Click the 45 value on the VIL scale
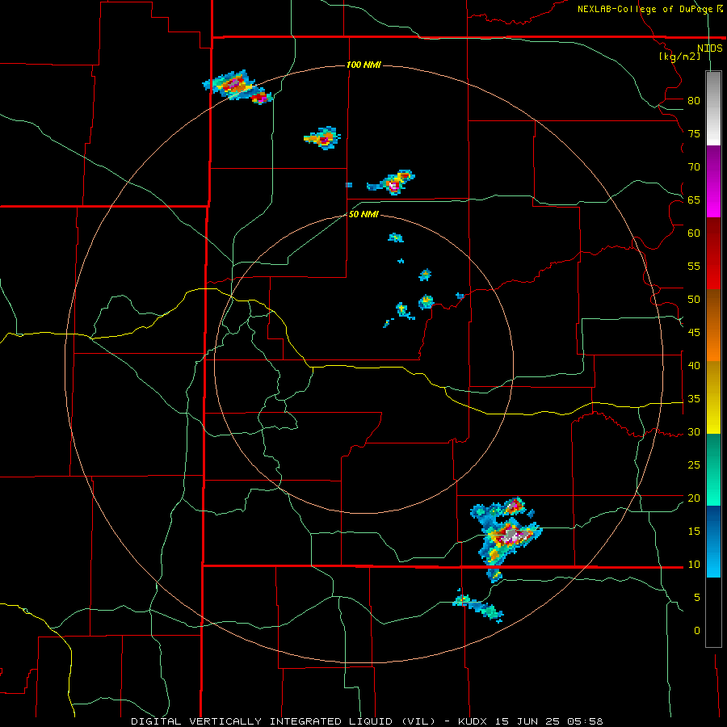The height and width of the screenshot is (727, 727). (x=694, y=333)
